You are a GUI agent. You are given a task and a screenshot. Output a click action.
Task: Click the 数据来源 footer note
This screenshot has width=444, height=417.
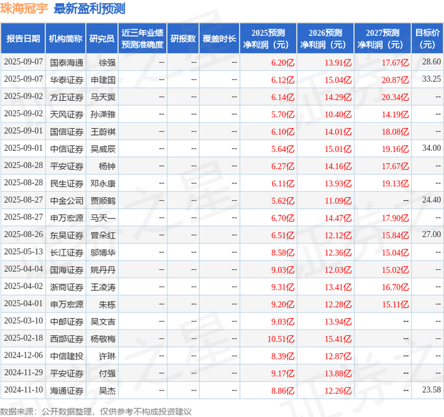point(96,412)
